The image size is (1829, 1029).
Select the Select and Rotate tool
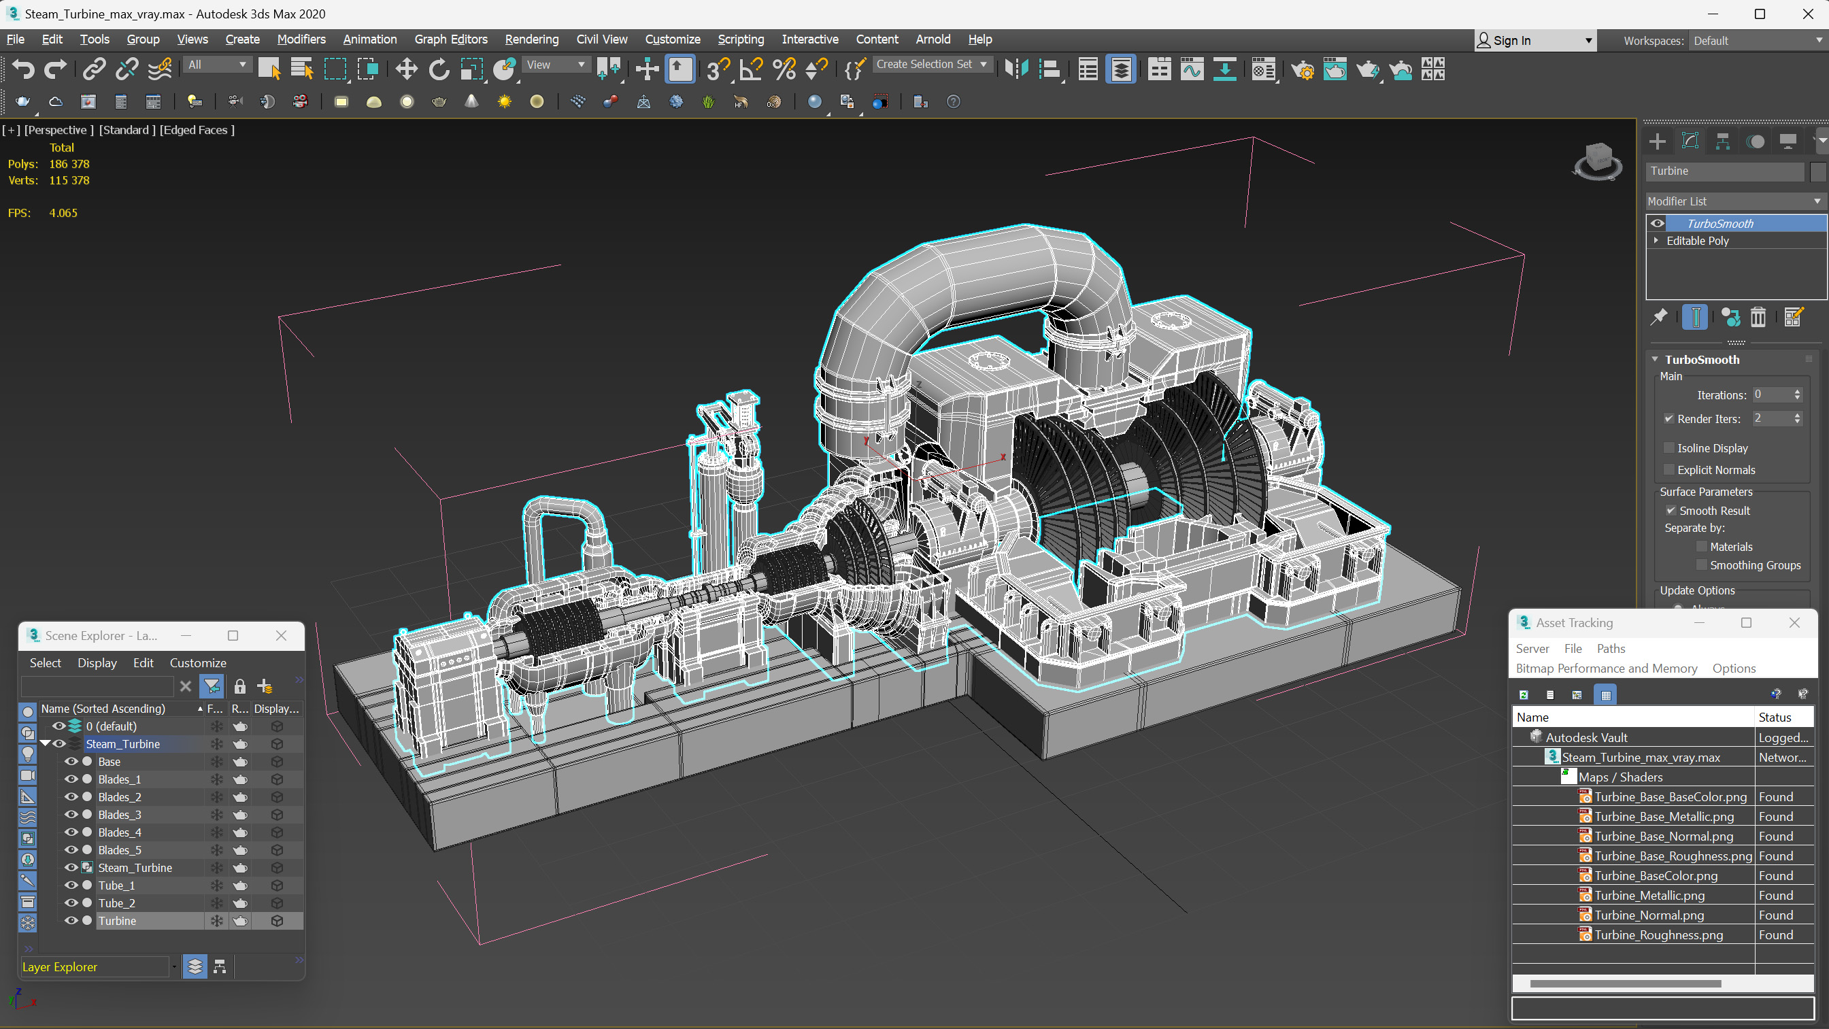coord(439,69)
